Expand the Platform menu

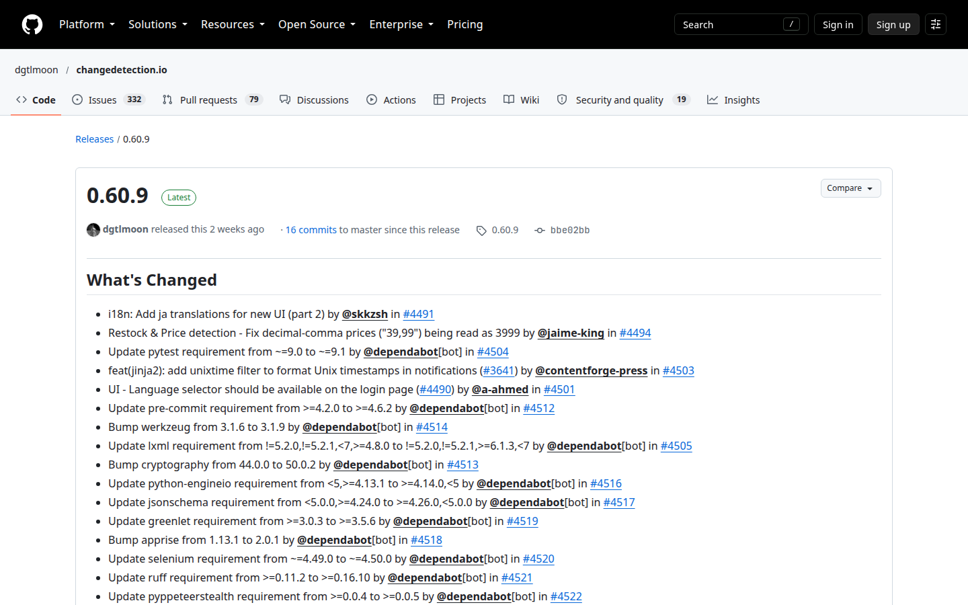coord(87,24)
